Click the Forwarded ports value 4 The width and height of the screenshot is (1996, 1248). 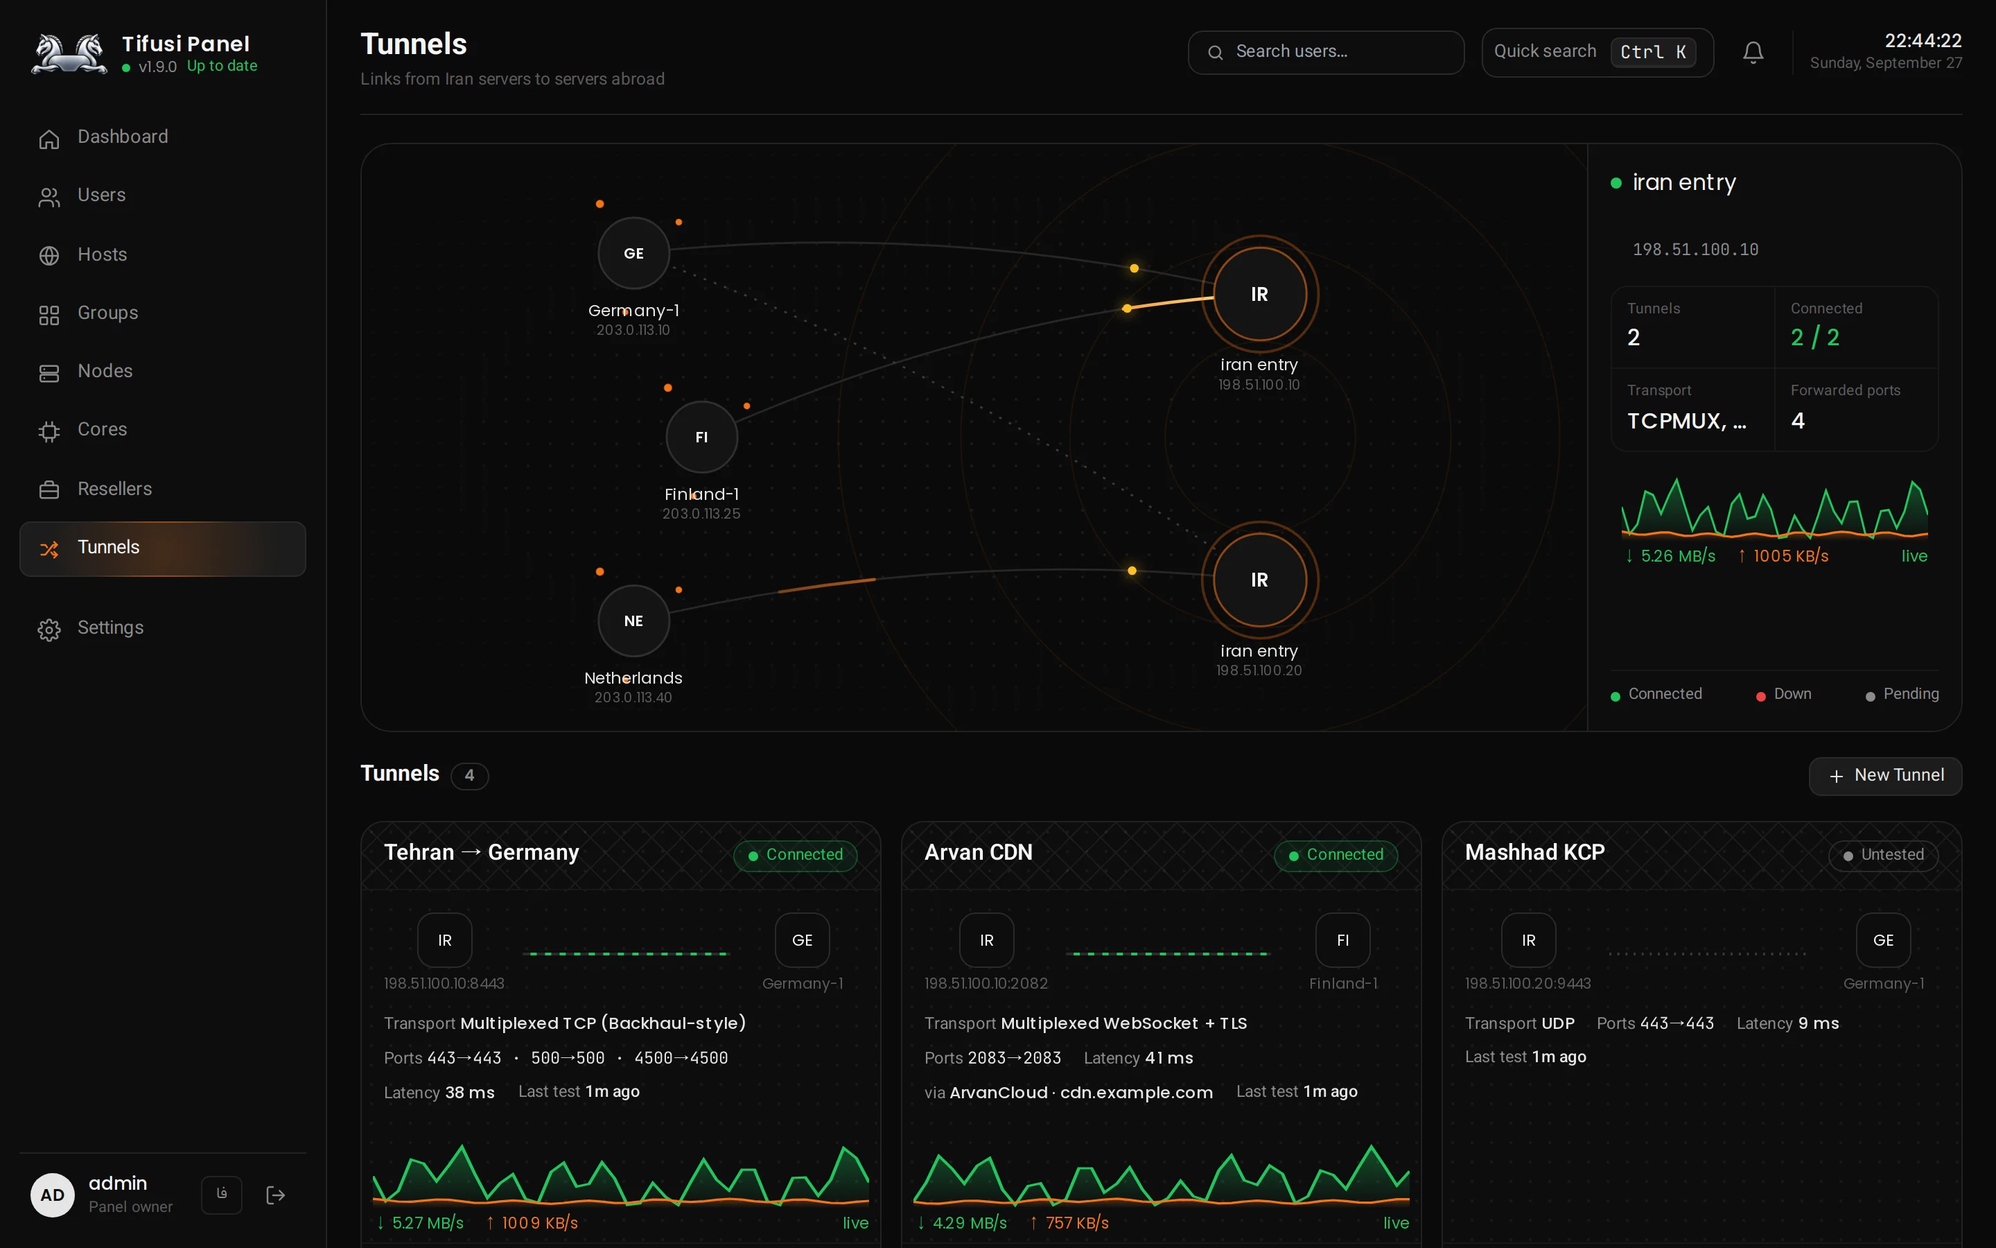click(x=1798, y=421)
